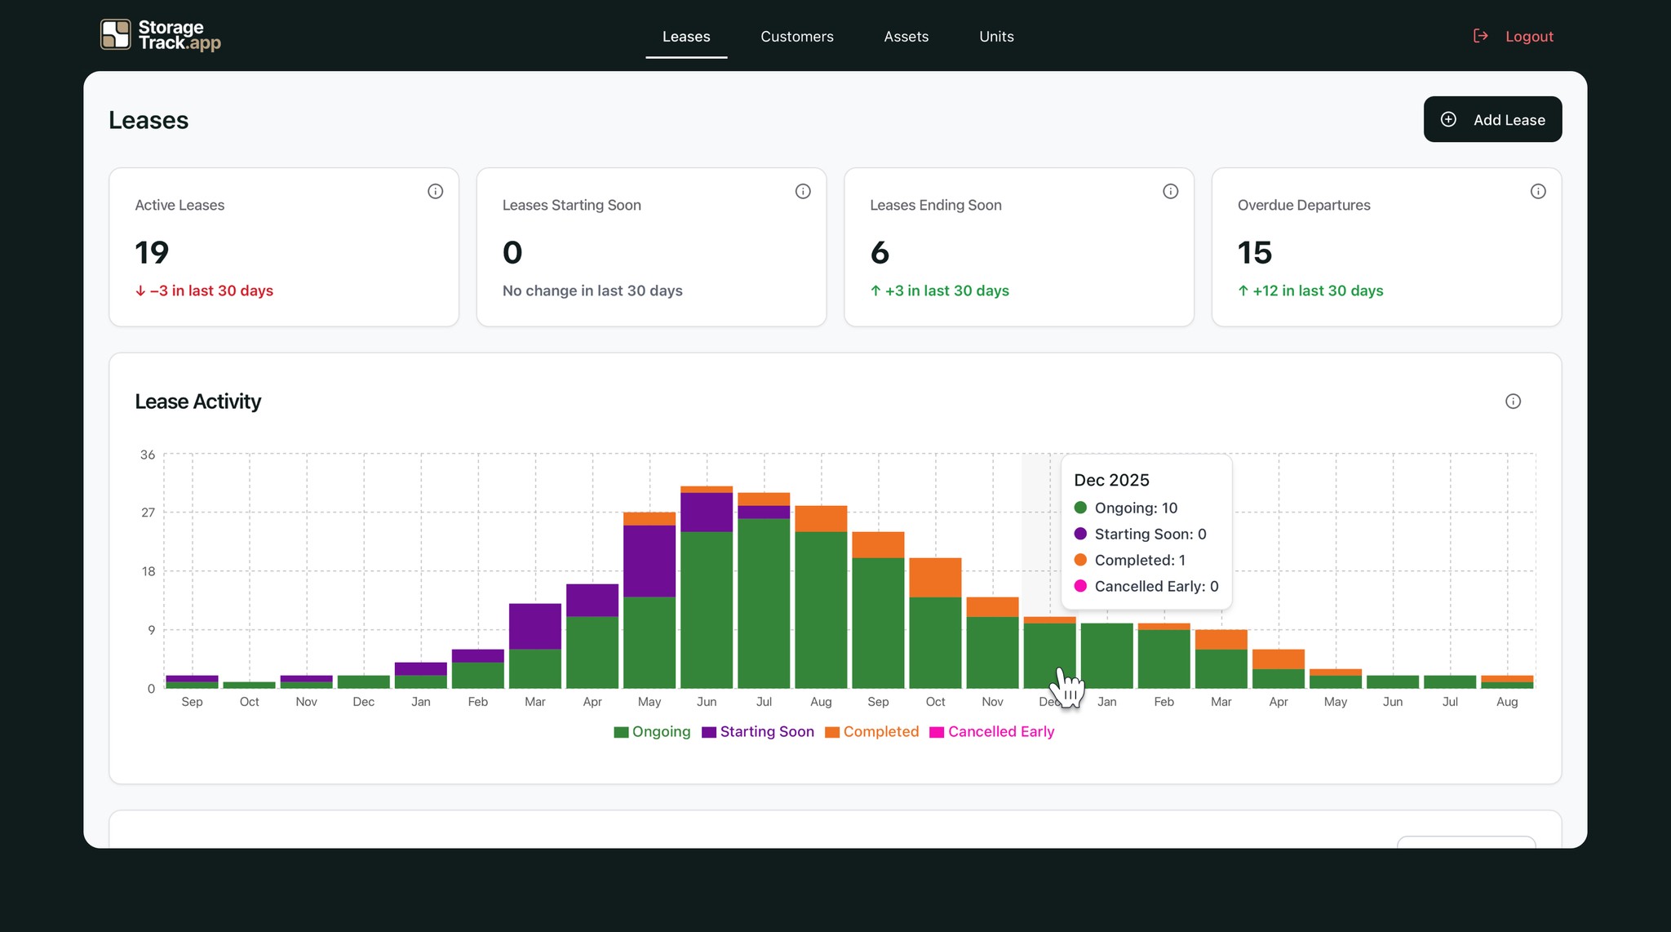
Task: Click the Lease Activity heading
Action: (x=198, y=402)
